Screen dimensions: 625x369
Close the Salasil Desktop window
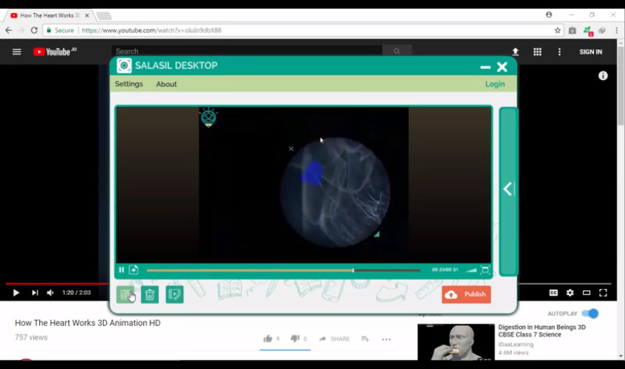[x=503, y=67]
